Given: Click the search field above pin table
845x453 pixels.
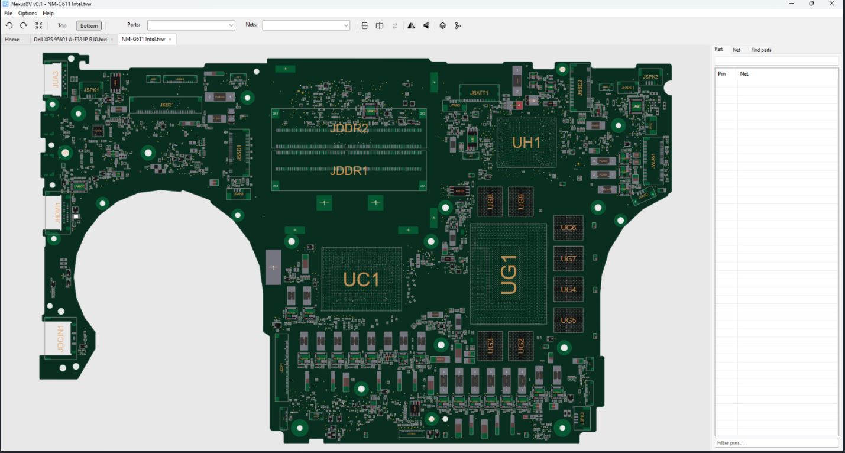Looking at the screenshot, I should pyautogui.click(x=777, y=61).
